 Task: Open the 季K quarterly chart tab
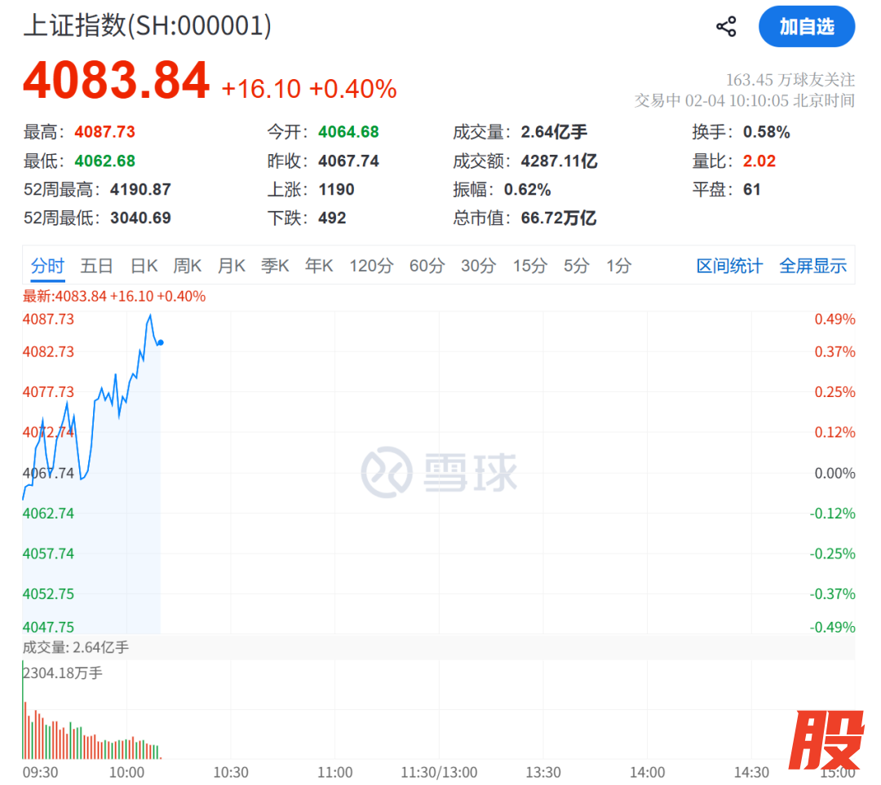click(275, 266)
